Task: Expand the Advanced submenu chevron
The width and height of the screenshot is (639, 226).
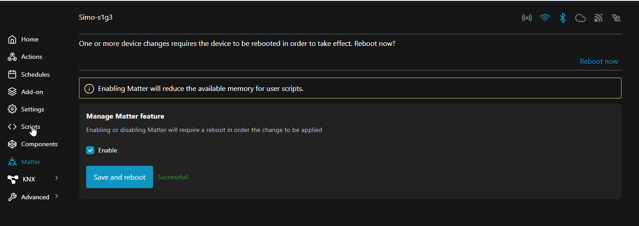Action: pos(57,196)
